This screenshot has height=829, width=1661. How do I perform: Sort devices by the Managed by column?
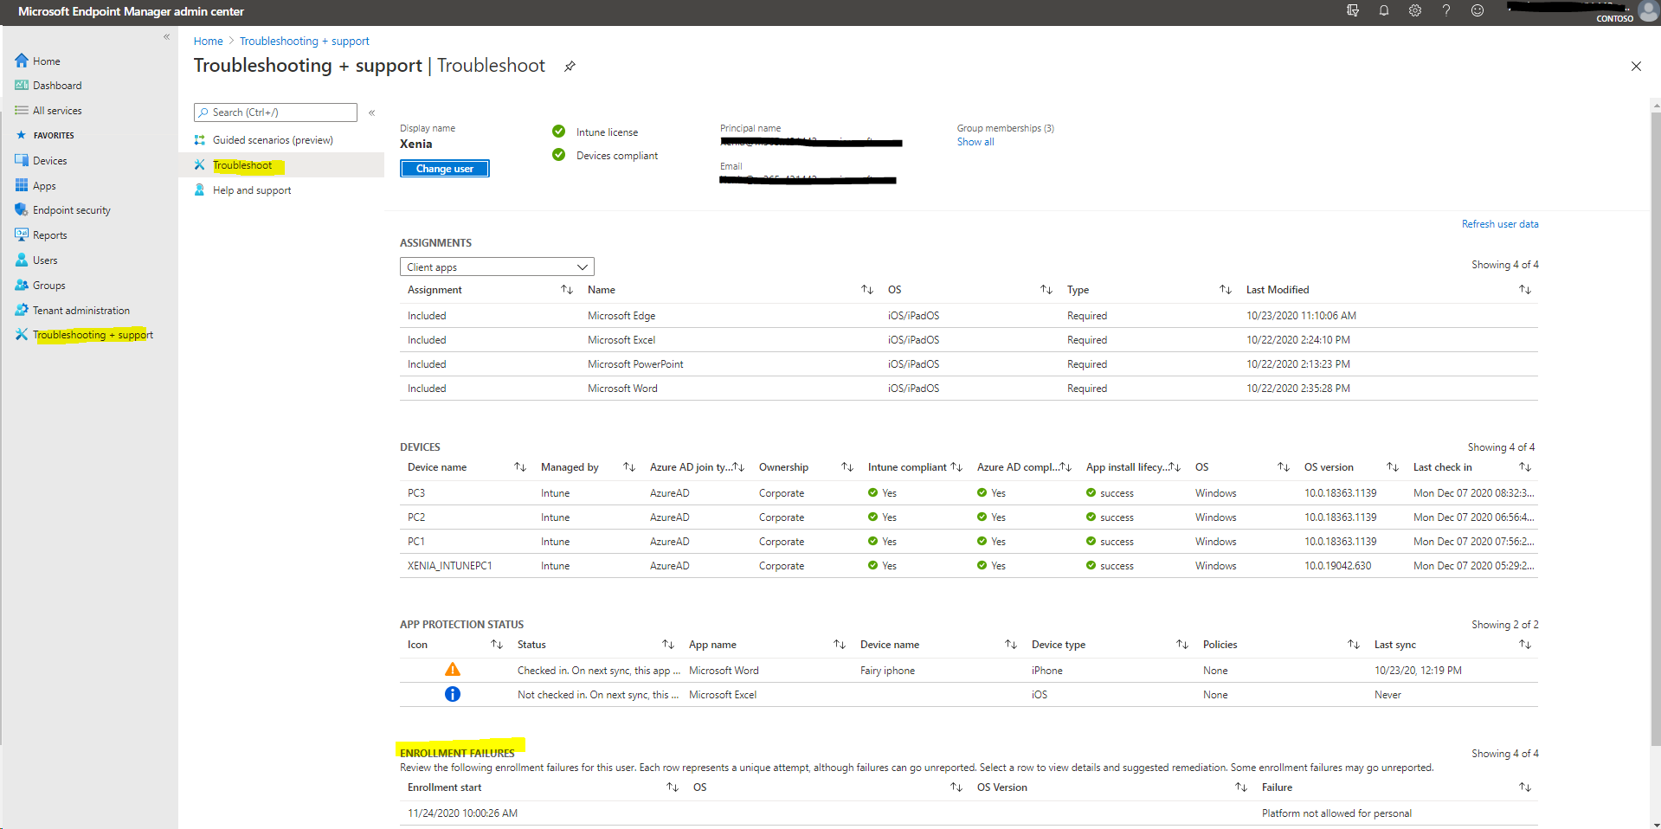pyautogui.click(x=629, y=467)
